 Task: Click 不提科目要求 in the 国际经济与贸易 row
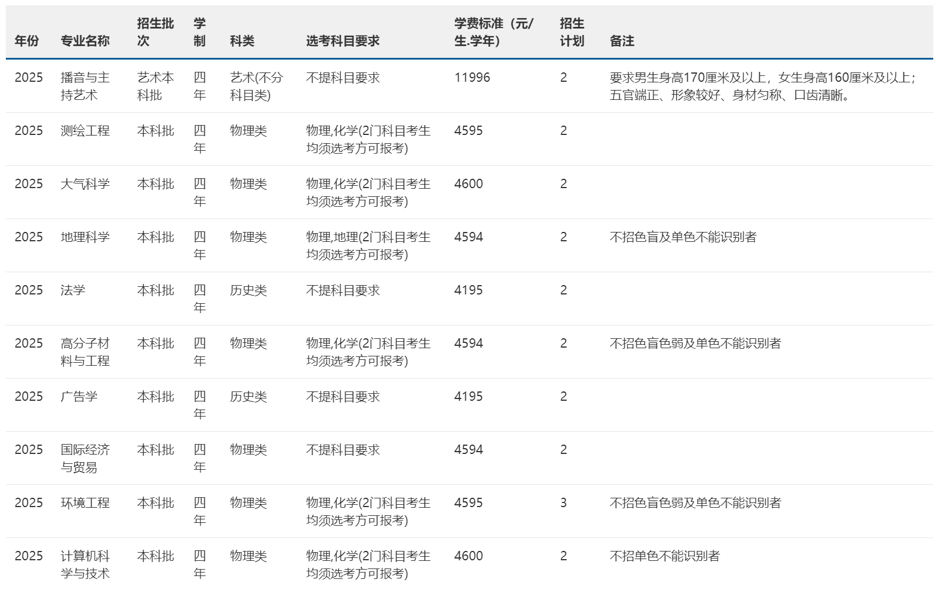[x=340, y=450]
